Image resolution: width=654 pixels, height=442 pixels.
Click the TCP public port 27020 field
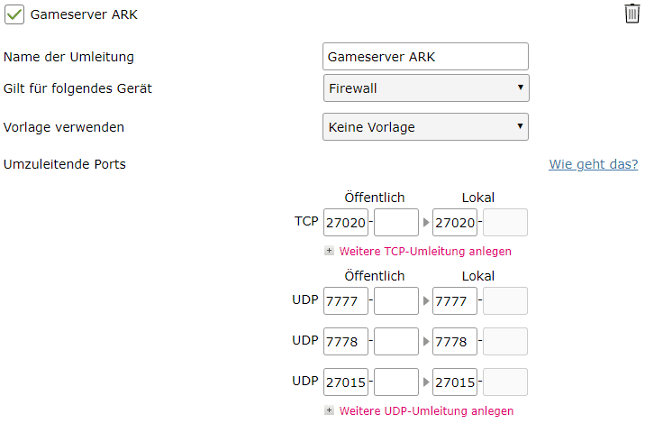pyautogui.click(x=346, y=223)
